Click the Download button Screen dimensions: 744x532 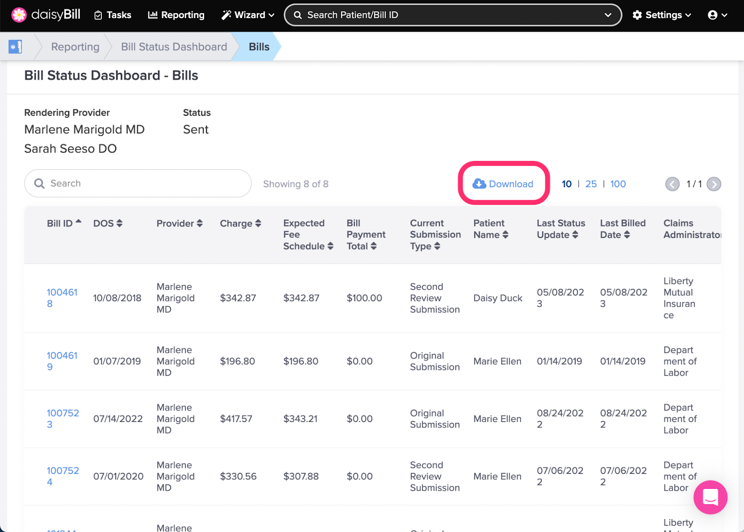[x=503, y=184]
